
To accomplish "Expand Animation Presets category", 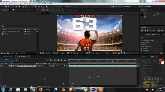I will [x=141, y=40].
